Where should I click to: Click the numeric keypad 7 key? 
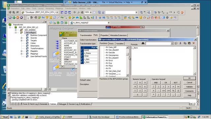pyautogui.click(x=135, y=83)
